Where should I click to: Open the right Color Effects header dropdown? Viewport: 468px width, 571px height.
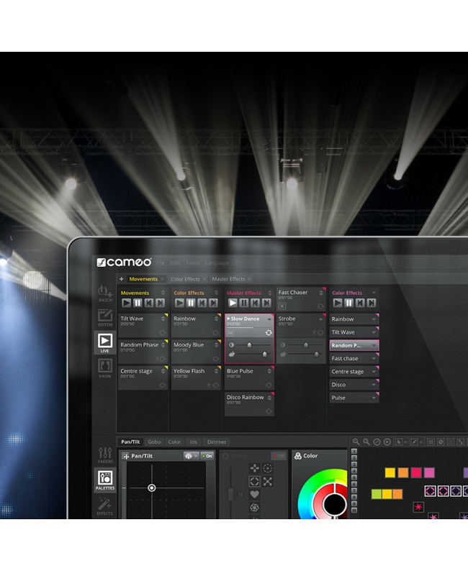point(374,293)
